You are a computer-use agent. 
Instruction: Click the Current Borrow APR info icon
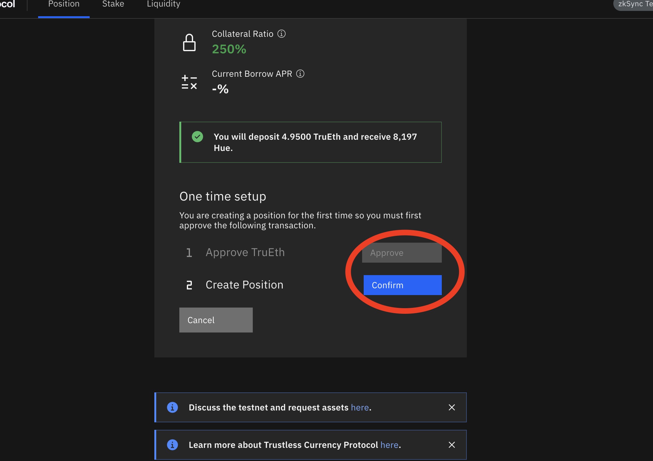[300, 74]
